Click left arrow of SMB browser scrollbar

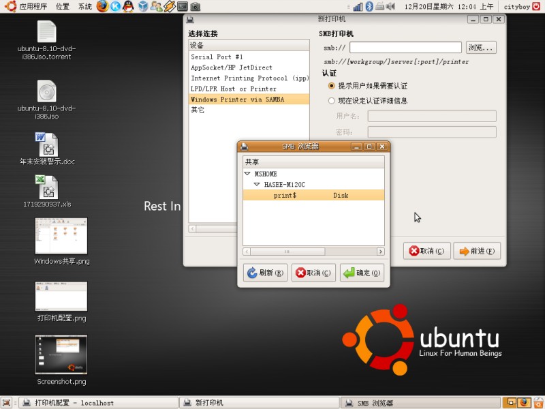tap(247, 252)
